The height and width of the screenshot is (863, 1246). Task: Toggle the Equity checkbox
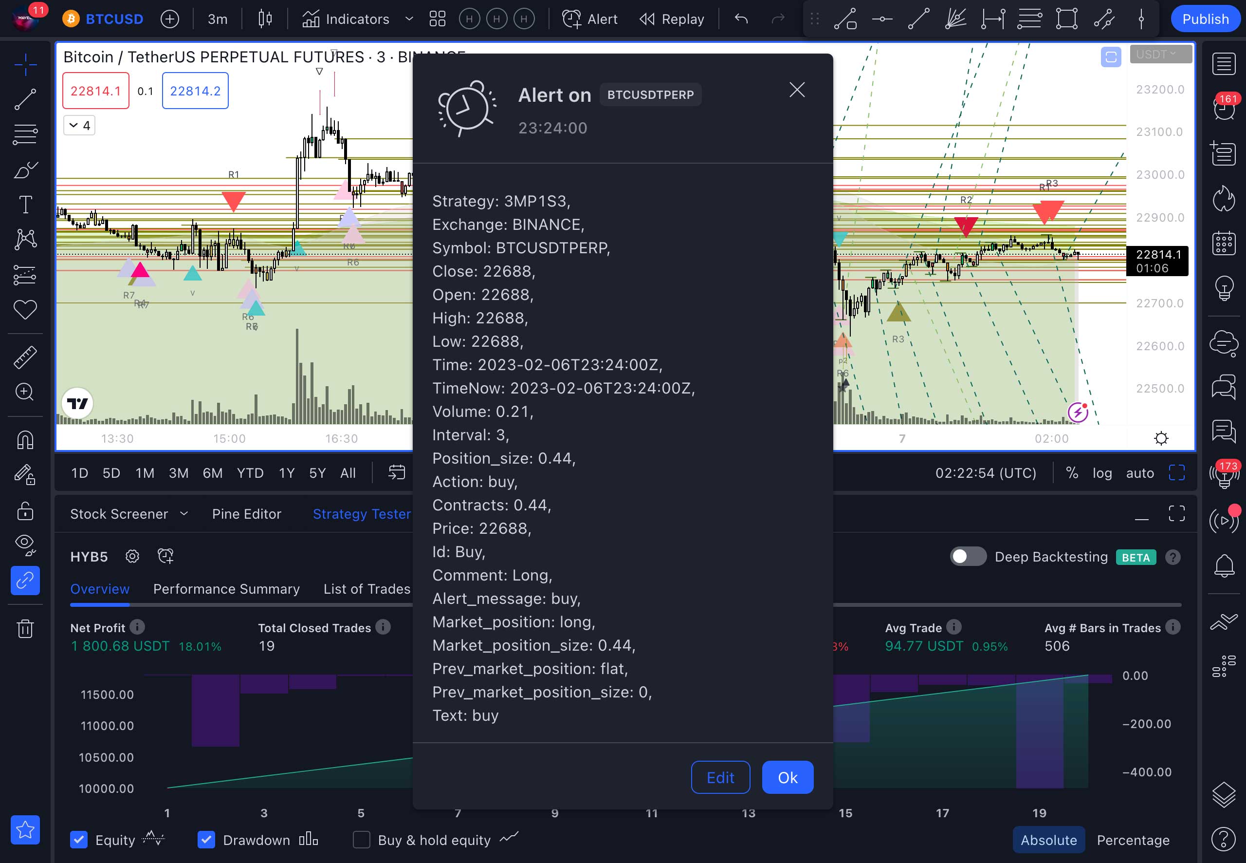pos(79,840)
